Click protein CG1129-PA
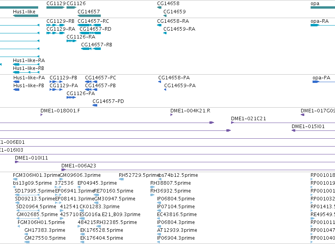 point(64,86)
